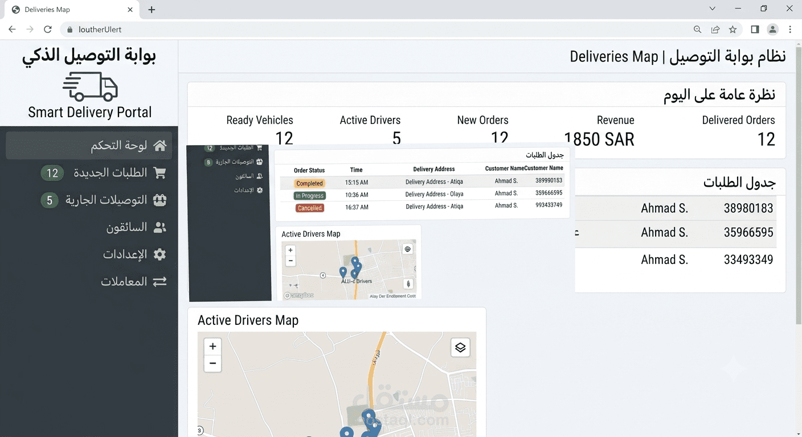Click order number 35966595

[x=748, y=232]
